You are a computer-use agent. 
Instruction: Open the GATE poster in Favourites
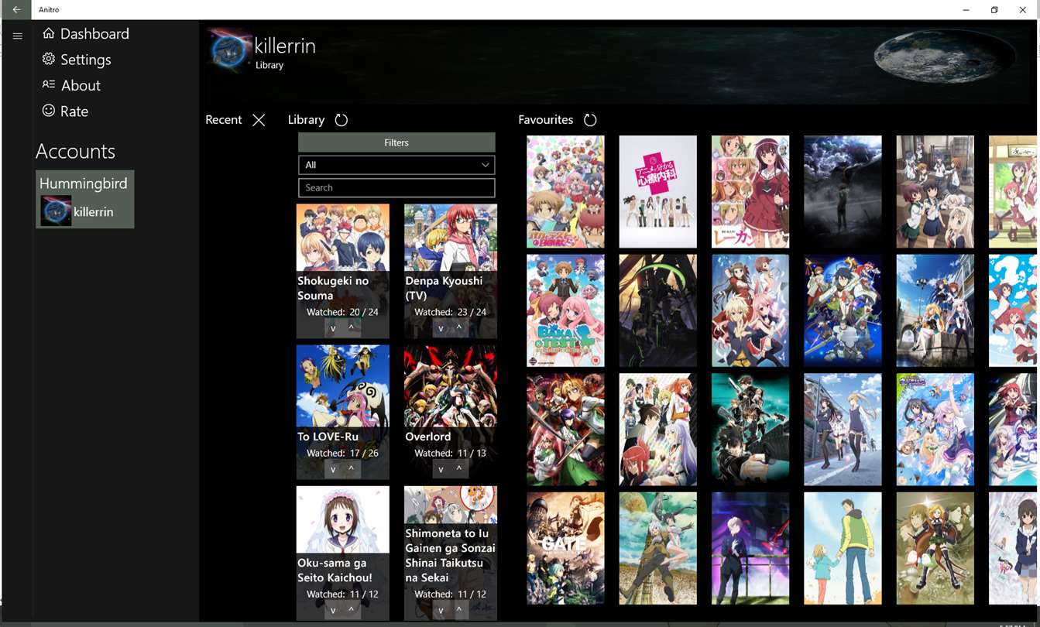(x=565, y=548)
